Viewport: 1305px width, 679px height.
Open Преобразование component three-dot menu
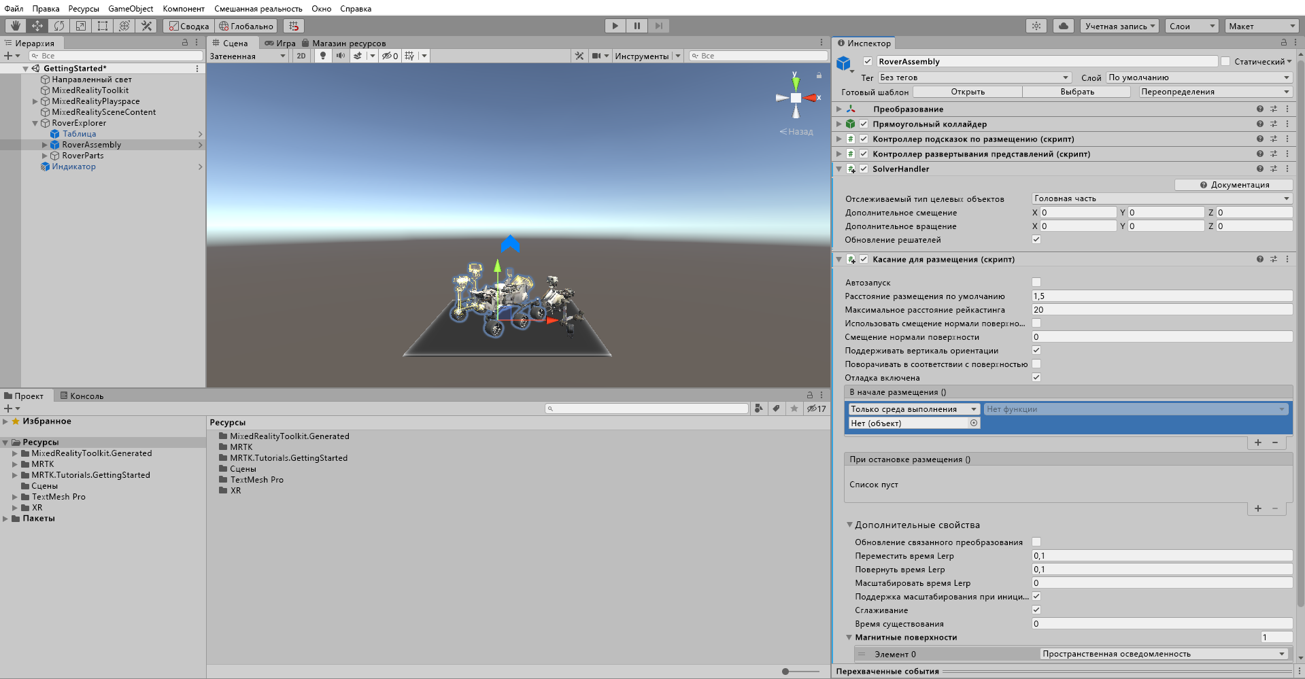point(1287,109)
